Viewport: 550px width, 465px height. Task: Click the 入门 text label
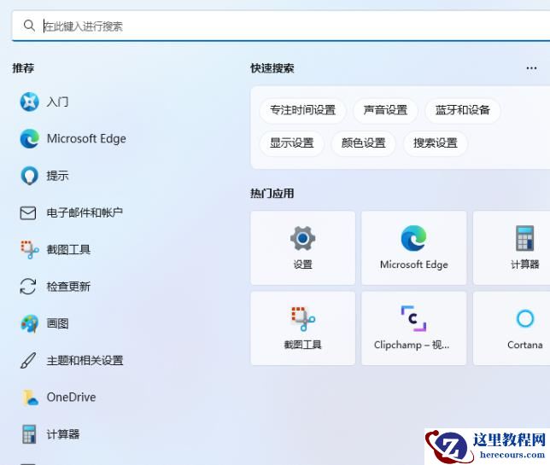click(57, 102)
